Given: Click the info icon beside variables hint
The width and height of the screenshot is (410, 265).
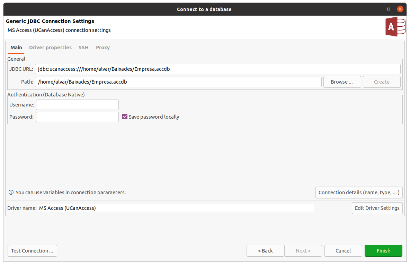Looking at the screenshot, I should pyautogui.click(x=11, y=192).
